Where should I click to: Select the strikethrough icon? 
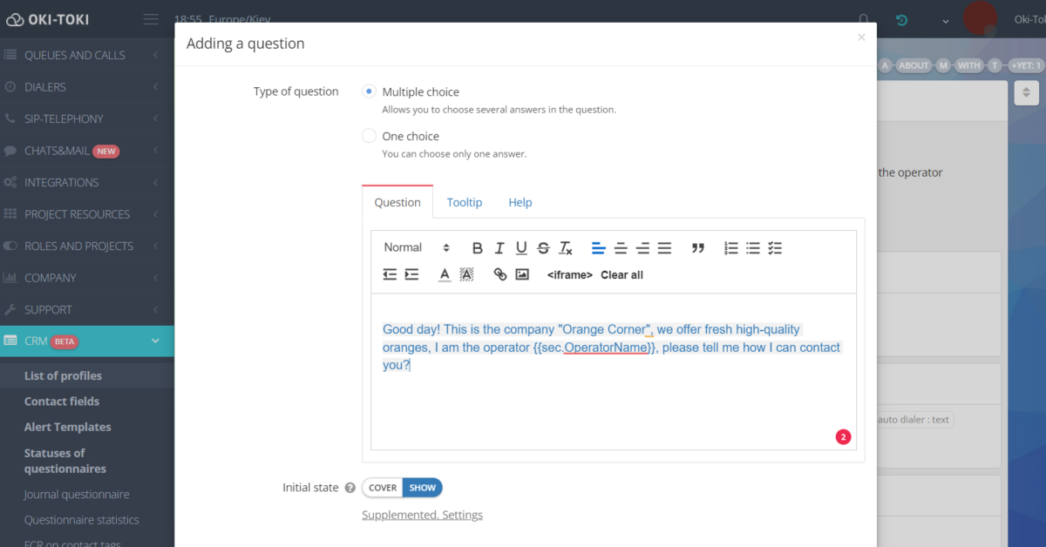[x=542, y=247]
